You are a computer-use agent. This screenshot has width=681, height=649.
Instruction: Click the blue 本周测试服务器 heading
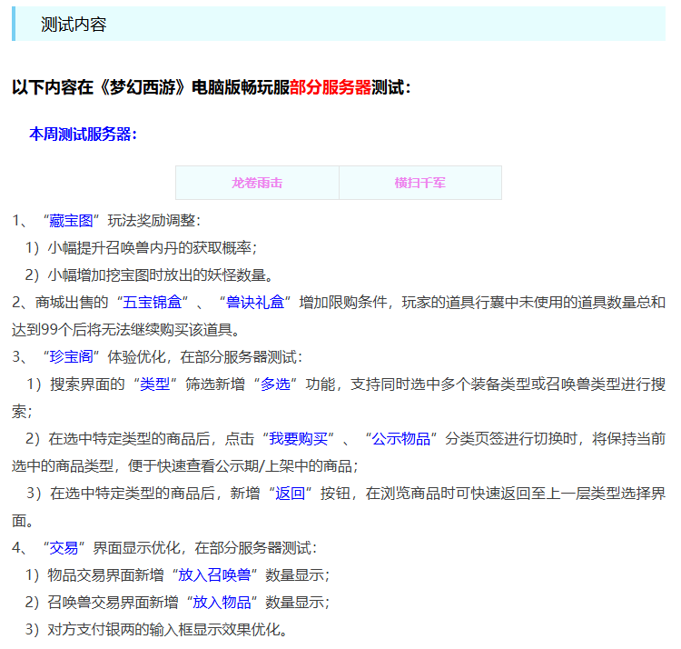tap(83, 135)
